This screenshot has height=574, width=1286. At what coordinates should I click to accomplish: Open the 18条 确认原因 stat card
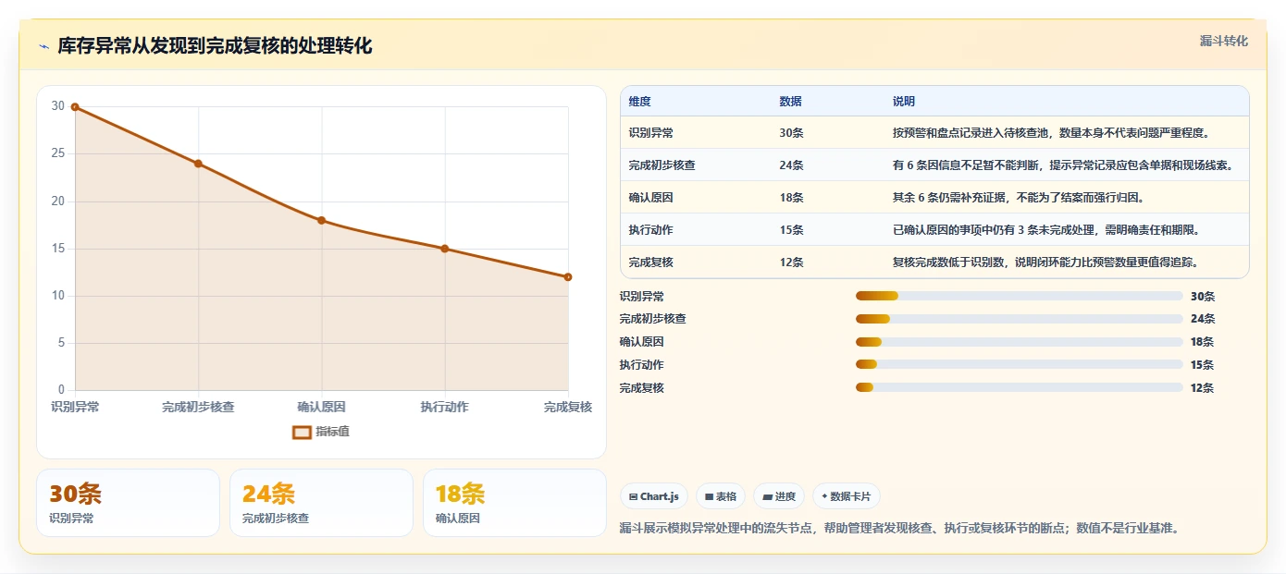[514, 503]
